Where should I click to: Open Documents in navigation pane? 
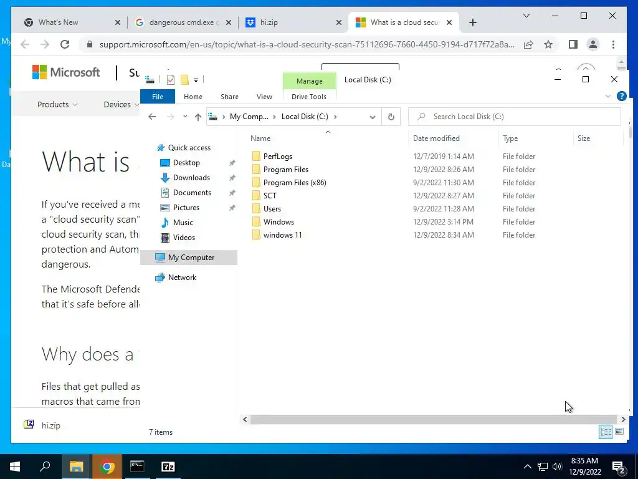point(192,193)
